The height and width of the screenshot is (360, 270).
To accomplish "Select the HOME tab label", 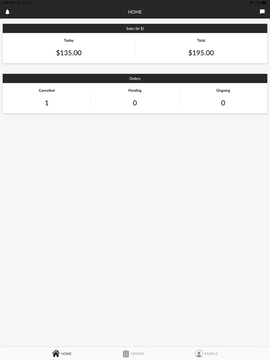I will [66, 354].
